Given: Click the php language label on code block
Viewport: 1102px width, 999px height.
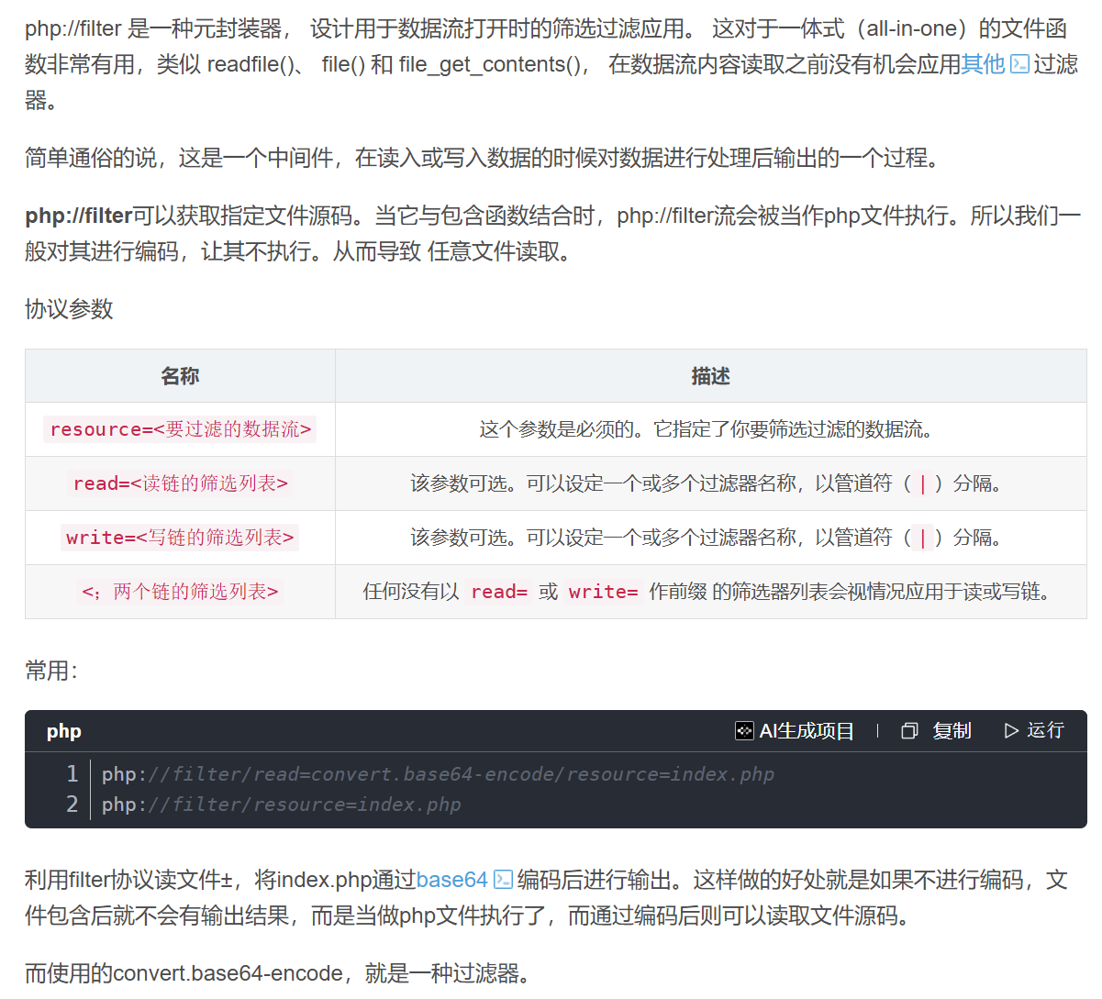Looking at the screenshot, I should point(64,731).
